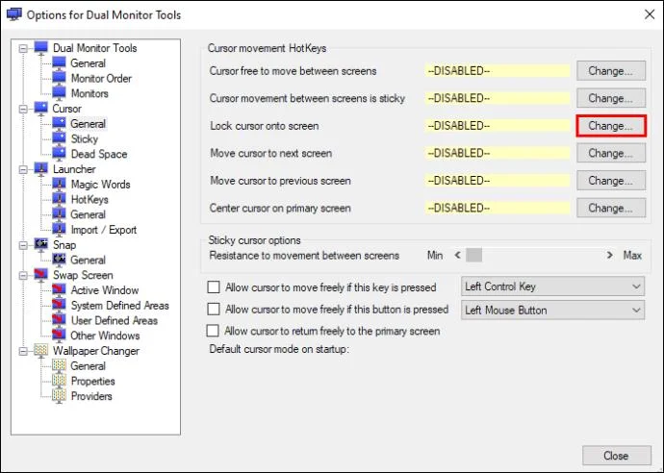Click the icon beside Magic Words
Viewport: 664px width, 473px height.
coord(59,184)
